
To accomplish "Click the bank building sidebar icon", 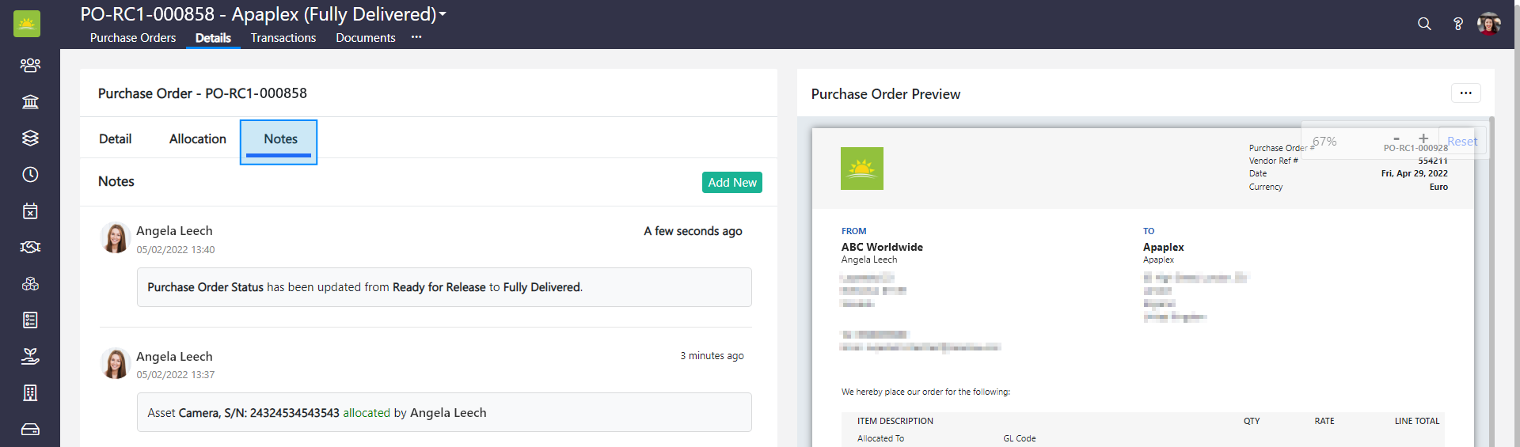I will 30,101.
